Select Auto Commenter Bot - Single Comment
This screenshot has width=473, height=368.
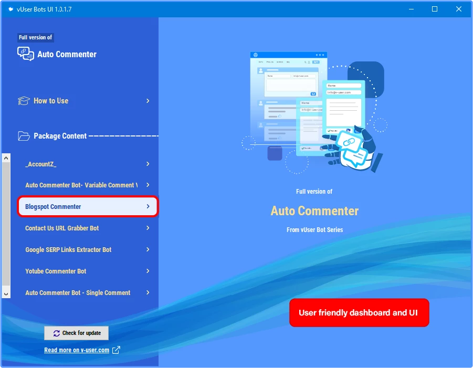[88, 292]
